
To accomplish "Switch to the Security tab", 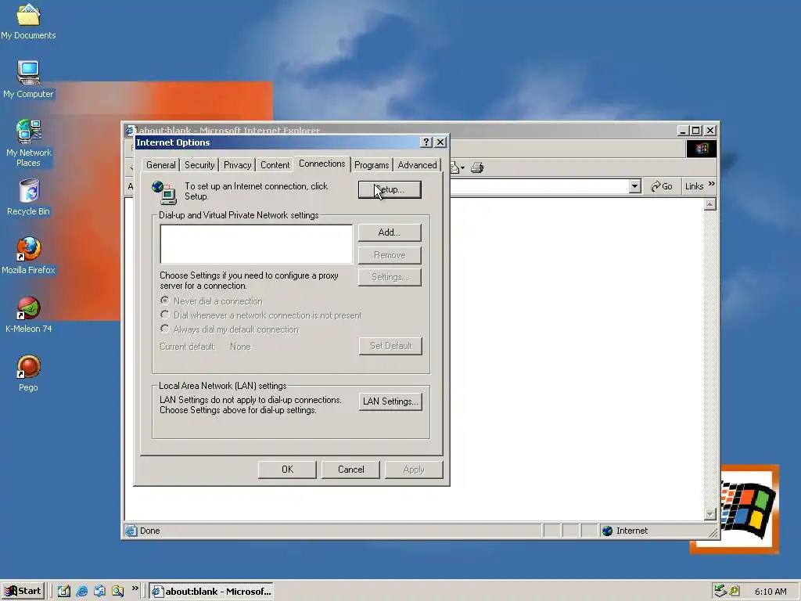I will (x=199, y=164).
